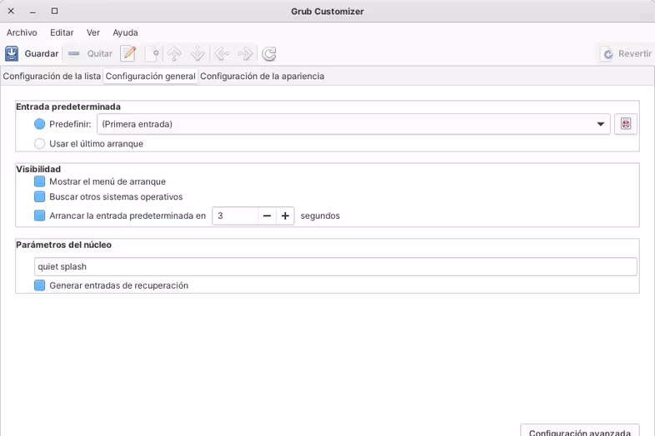Screen dimensions: 655x436
Task: Click the move left arrow icon
Action: pyautogui.click(x=222, y=54)
